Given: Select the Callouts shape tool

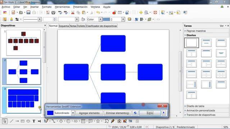Looking at the screenshot, I should coord(90,121).
